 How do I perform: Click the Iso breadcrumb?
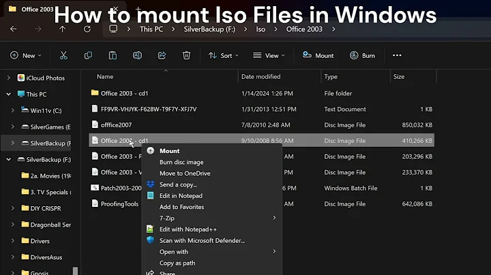pos(261,29)
